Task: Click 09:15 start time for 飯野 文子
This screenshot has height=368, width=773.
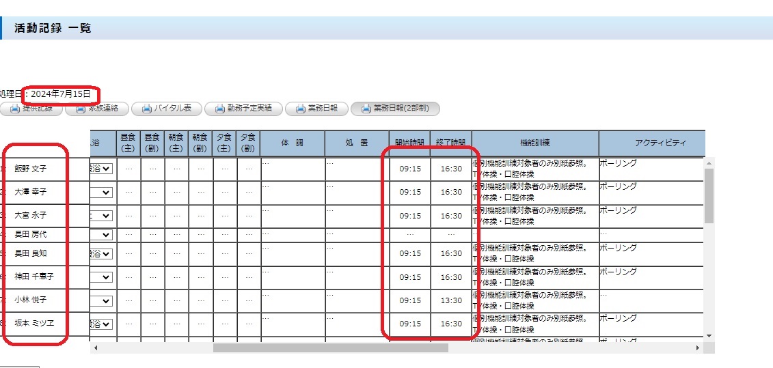Action: coord(410,169)
